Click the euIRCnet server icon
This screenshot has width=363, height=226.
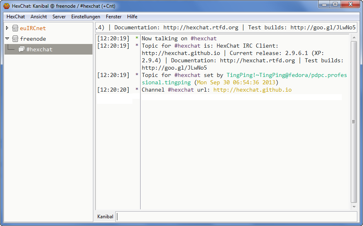pyautogui.click(x=15, y=28)
